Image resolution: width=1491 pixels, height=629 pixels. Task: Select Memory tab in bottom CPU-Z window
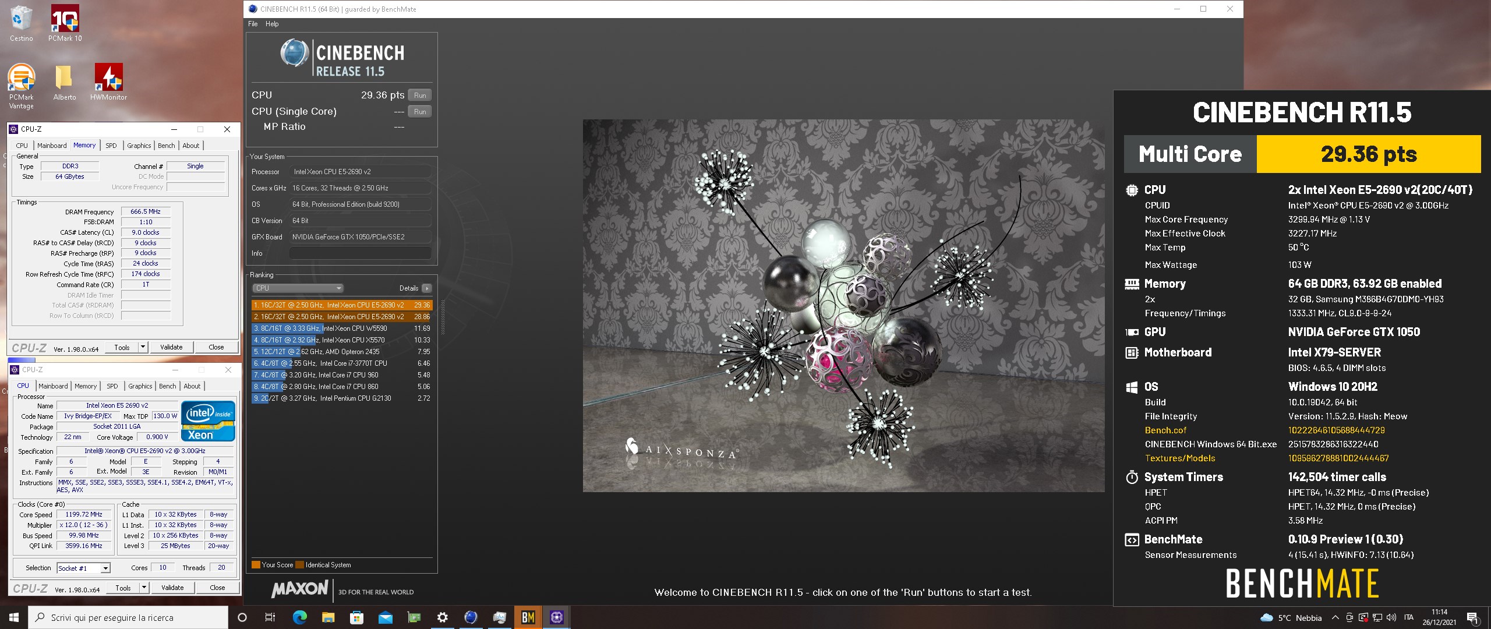coord(86,386)
